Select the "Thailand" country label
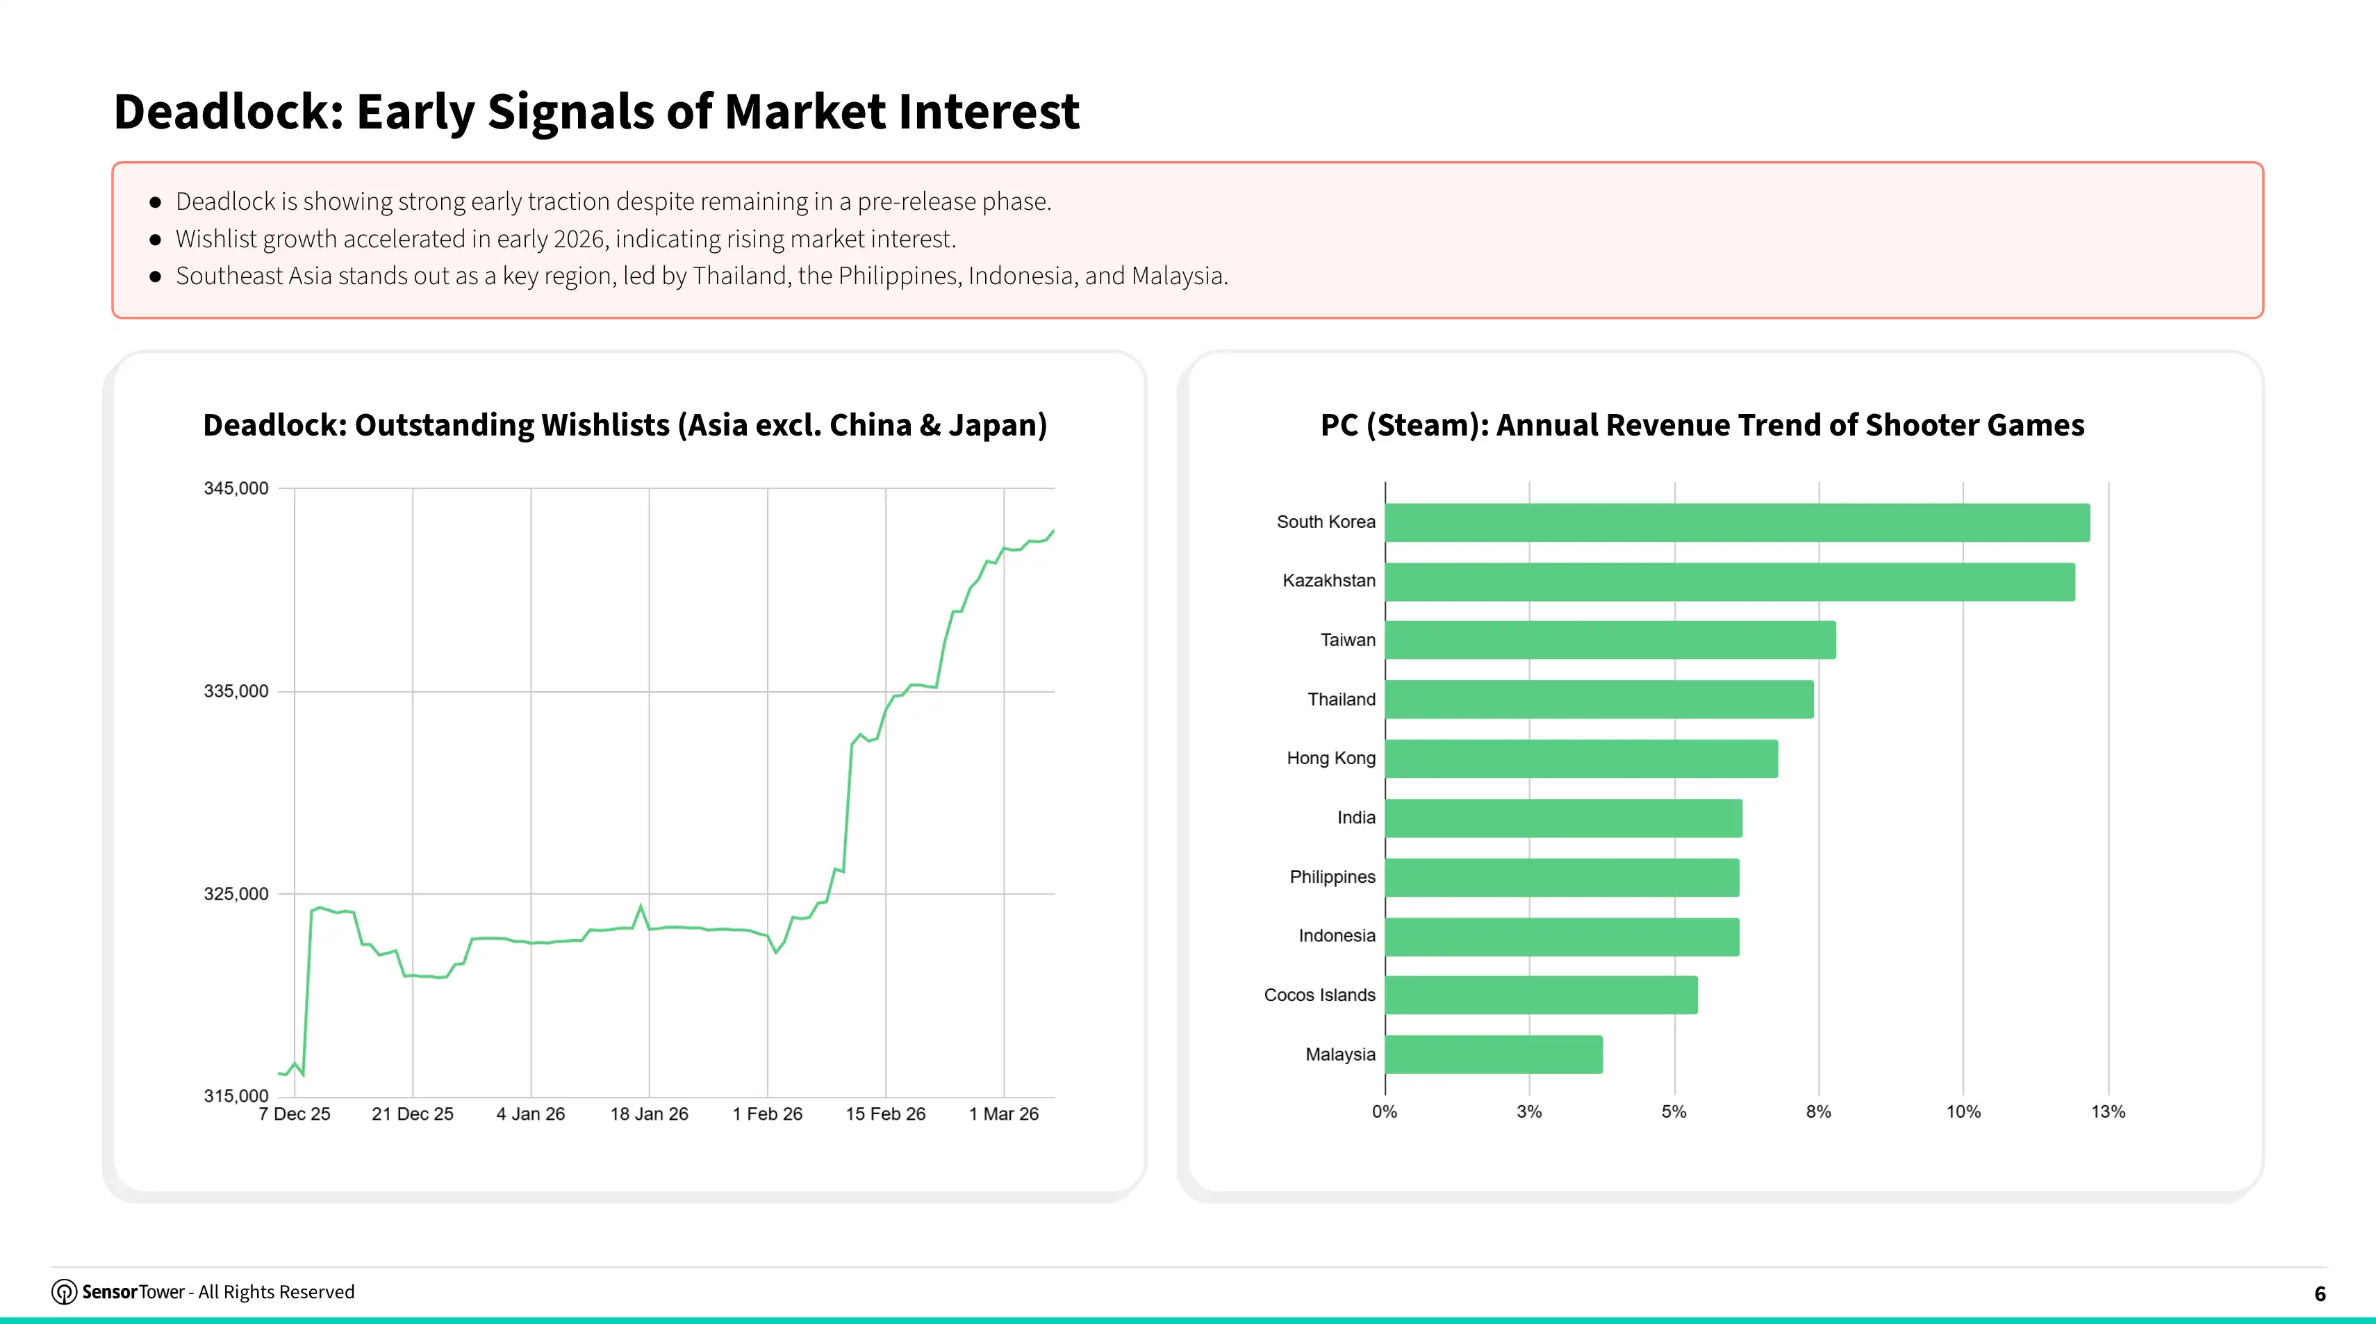2376x1324 pixels. 1341,700
